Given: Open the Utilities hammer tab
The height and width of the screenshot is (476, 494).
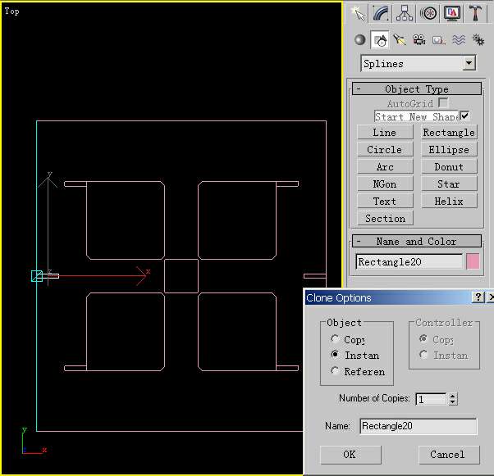Looking at the screenshot, I should click(x=475, y=14).
